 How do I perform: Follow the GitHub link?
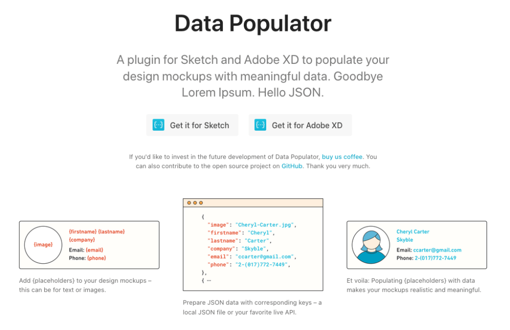tap(292, 166)
